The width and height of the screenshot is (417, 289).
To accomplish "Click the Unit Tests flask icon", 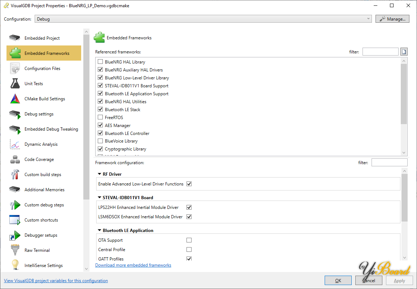I will [x=15, y=84].
